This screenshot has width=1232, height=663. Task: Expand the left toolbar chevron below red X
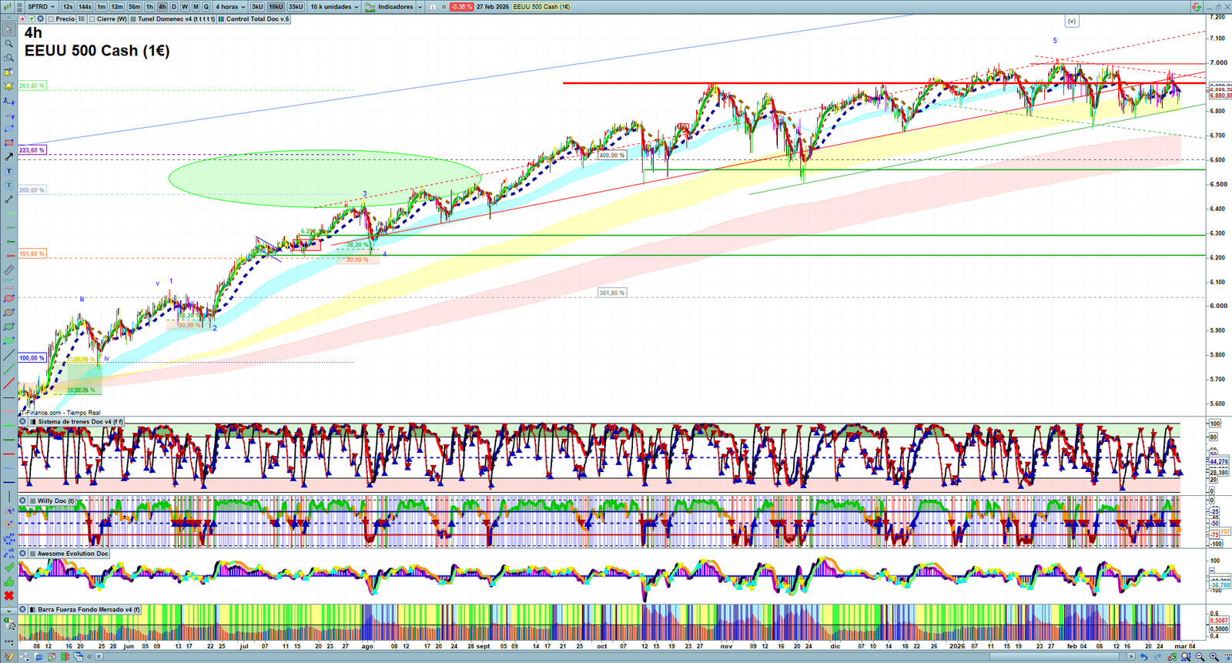[8, 610]
